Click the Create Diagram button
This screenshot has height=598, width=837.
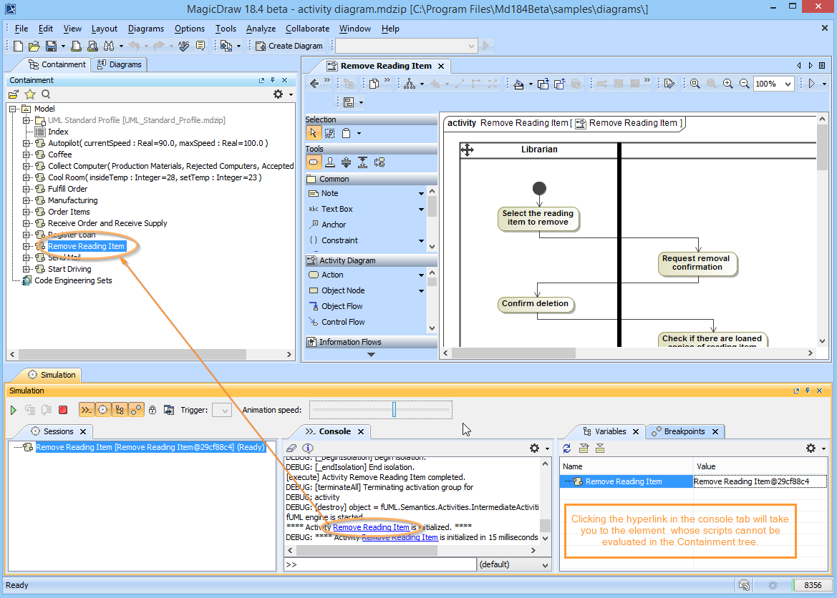coord(289,46)
